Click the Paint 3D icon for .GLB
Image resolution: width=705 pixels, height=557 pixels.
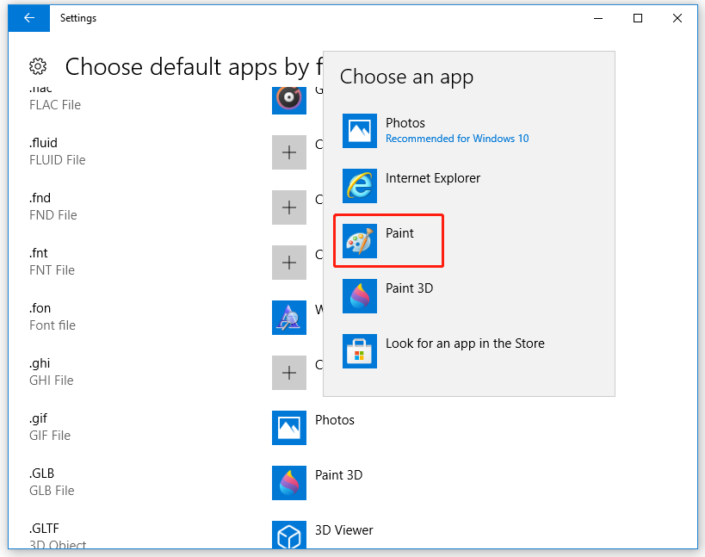pyautogui.click(x=289, y=483)
